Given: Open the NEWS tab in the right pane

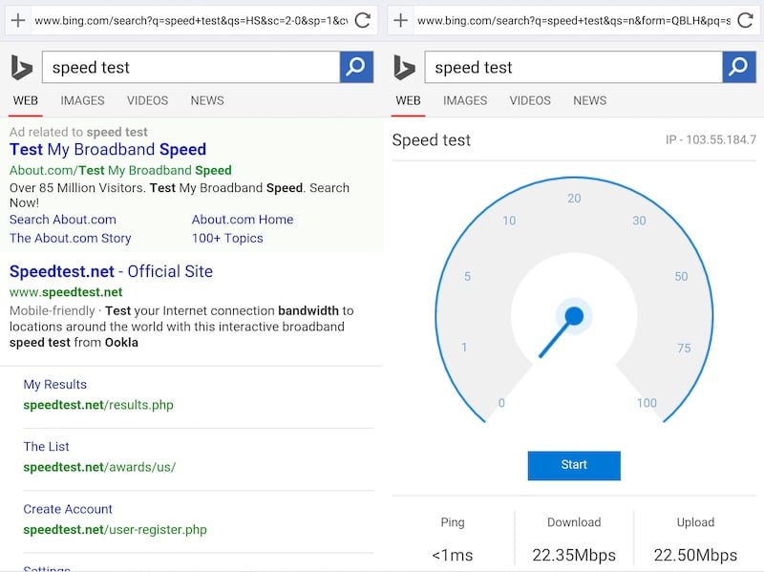Looking at the screenshot, I should 589,100.
